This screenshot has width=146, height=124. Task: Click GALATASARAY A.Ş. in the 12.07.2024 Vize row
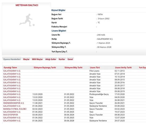tap(12, 118)
